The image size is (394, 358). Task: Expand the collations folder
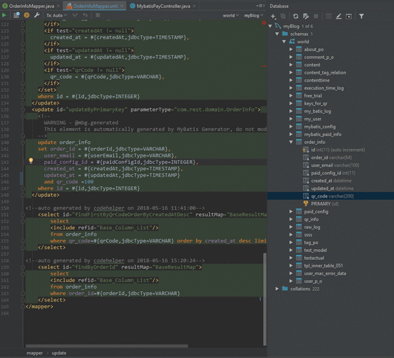277,289
